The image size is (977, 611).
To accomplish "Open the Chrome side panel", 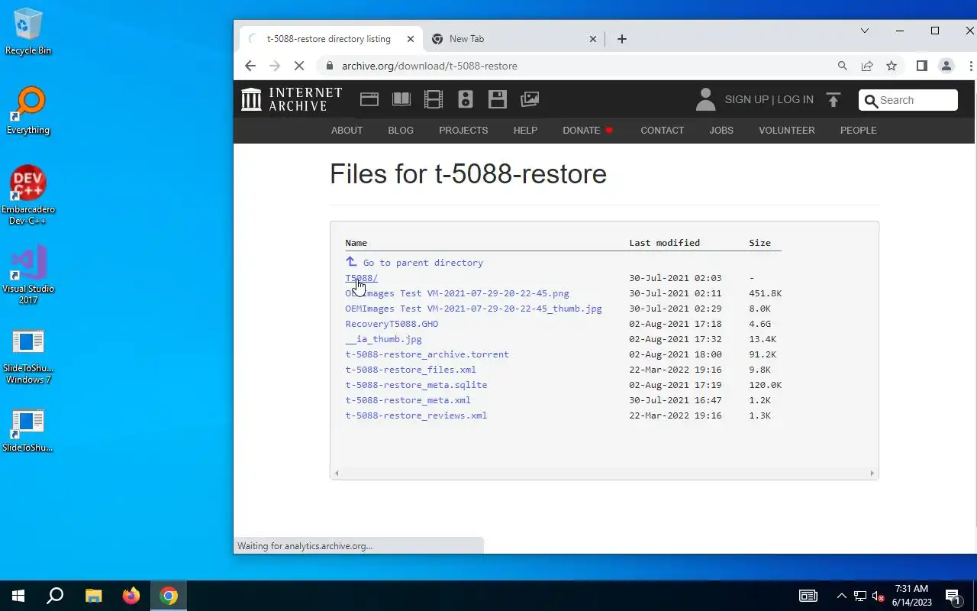I will pos(922,66).
